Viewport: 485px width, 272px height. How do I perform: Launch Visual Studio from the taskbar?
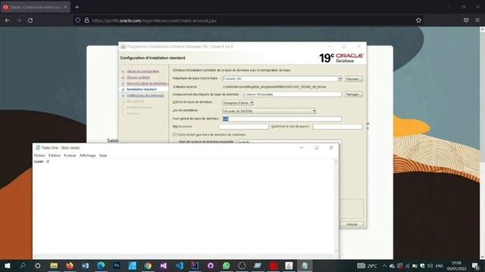164,265
